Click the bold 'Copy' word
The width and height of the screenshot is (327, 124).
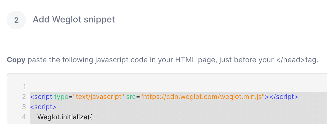(16, 60)
